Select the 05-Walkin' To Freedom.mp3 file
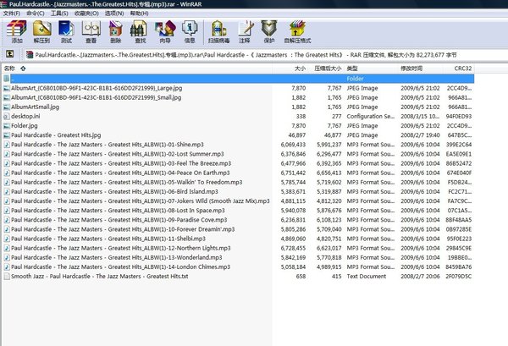This screenshot has height=346, width=508. [x=127, y=182]
